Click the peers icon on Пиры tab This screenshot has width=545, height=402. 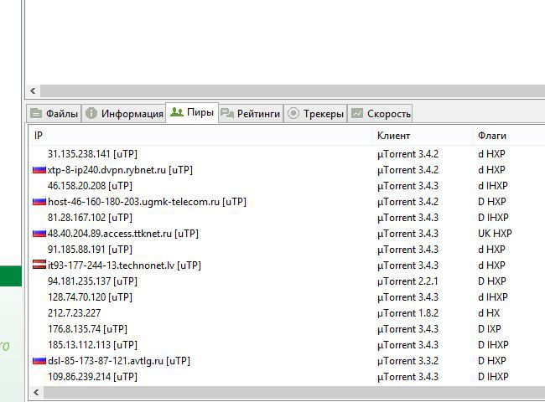pos(177,111)
